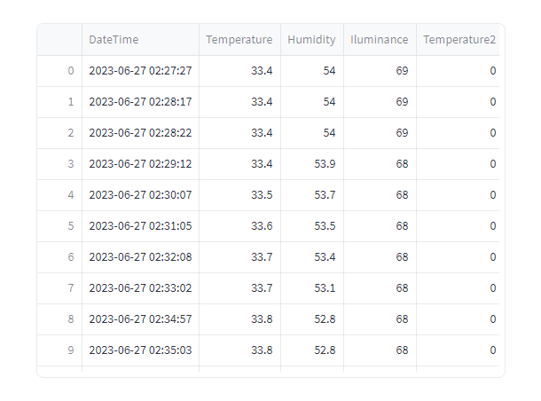Select Humidity value 53.7 in row 4
The height and width of the screenshot is (401, 541).
312,195
